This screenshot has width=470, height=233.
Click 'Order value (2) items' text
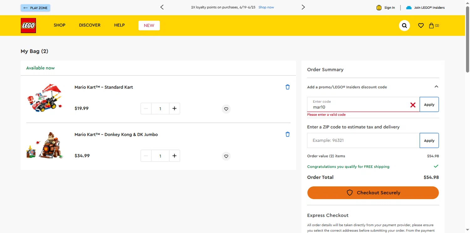pos(326,156)
